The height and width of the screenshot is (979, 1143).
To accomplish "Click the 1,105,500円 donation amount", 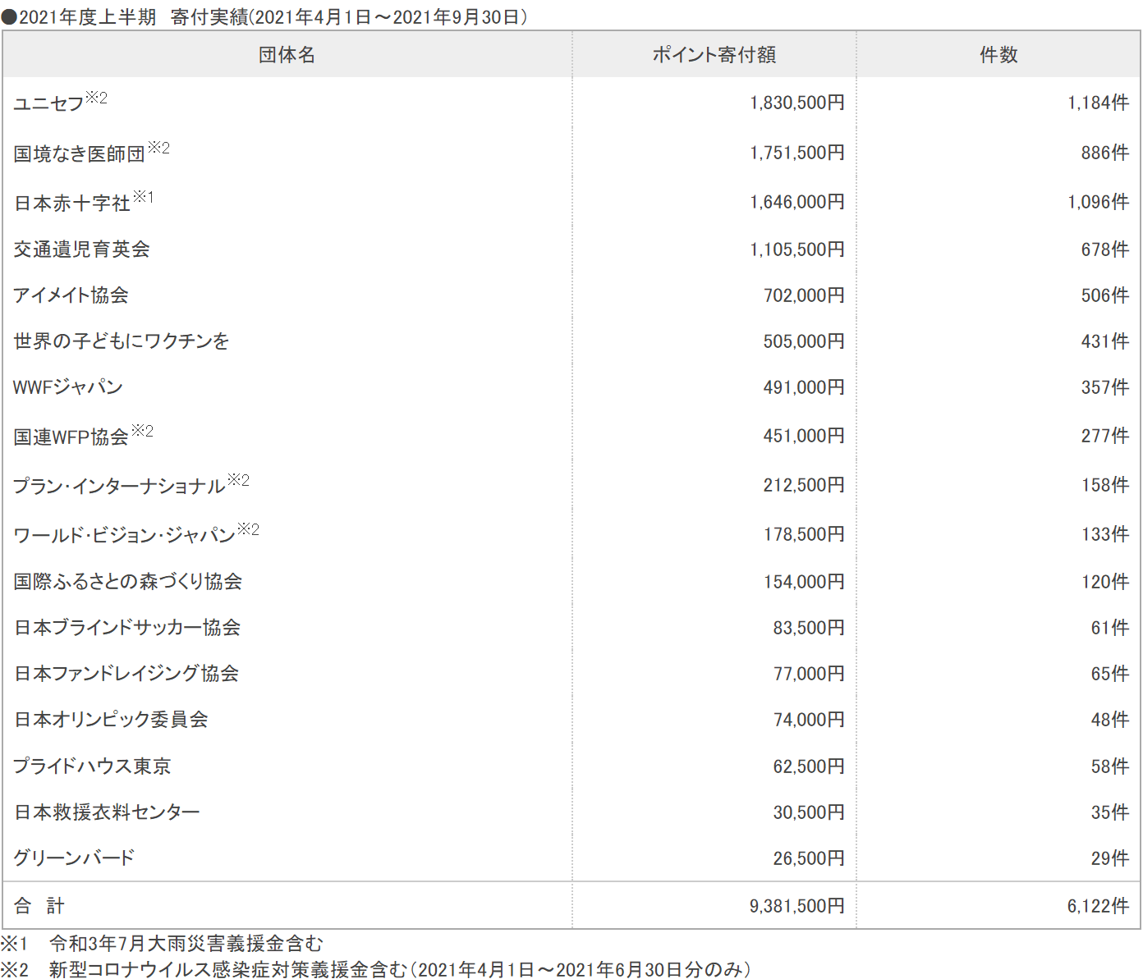I will tap(797, 249).
